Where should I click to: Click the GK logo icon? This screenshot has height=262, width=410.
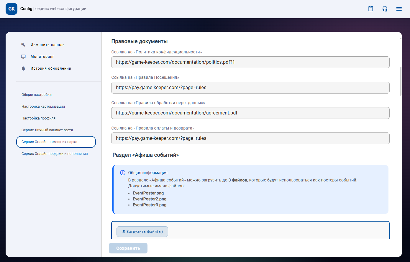click(12, 9)
